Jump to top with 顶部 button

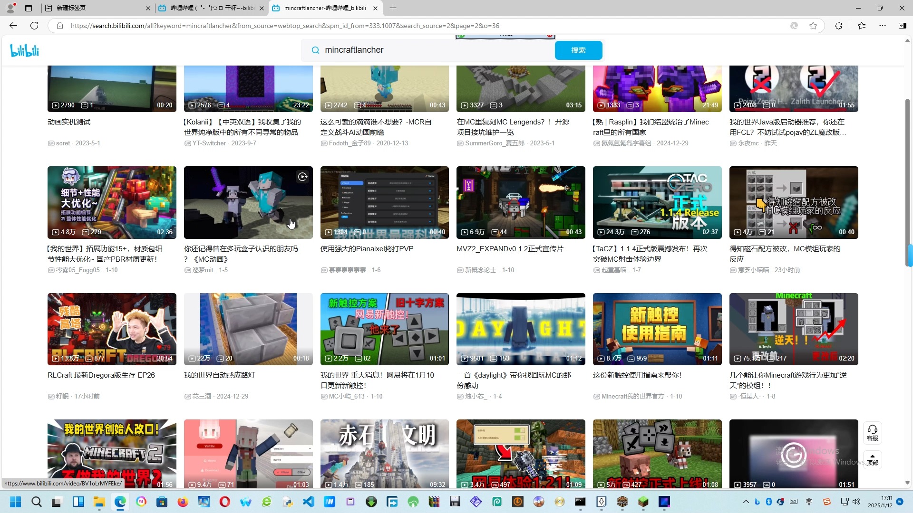[873, 460]
